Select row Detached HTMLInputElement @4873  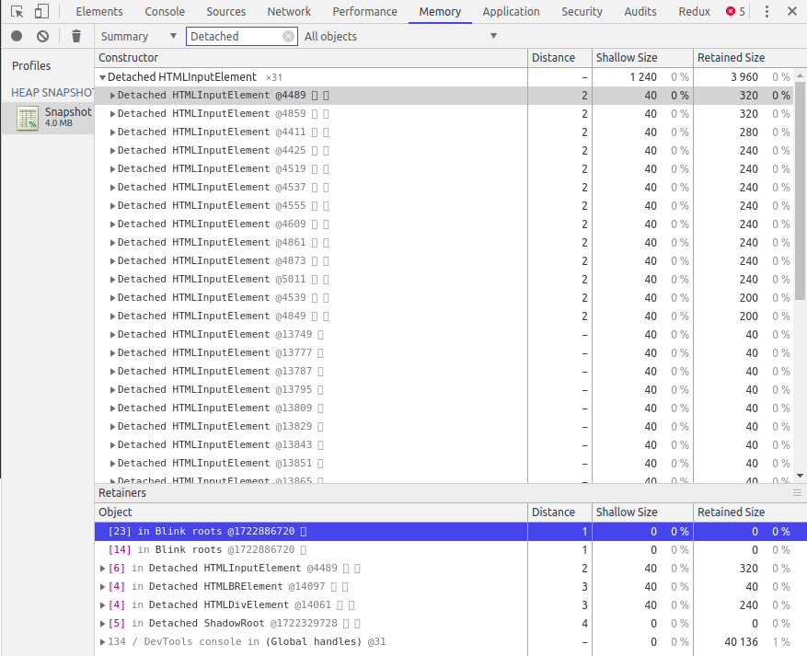[445, 261]
